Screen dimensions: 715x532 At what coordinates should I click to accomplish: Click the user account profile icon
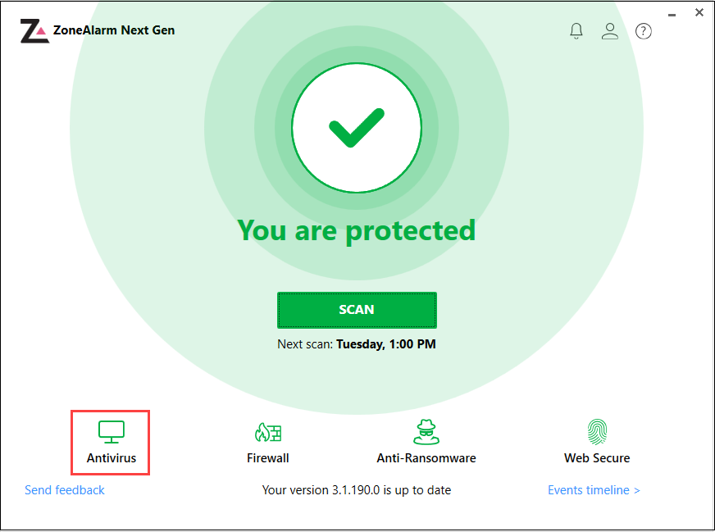(x=609, y=31)
